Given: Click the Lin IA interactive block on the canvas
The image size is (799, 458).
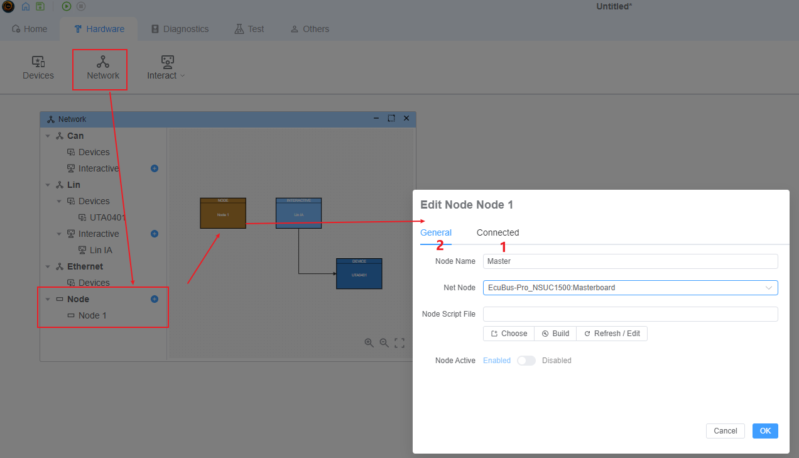Looking at the screenshot, I should pyautogui.click(x=298, y=213).
